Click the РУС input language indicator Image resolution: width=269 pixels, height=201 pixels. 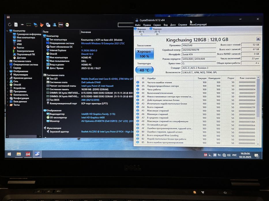click(x=234, y=155)
